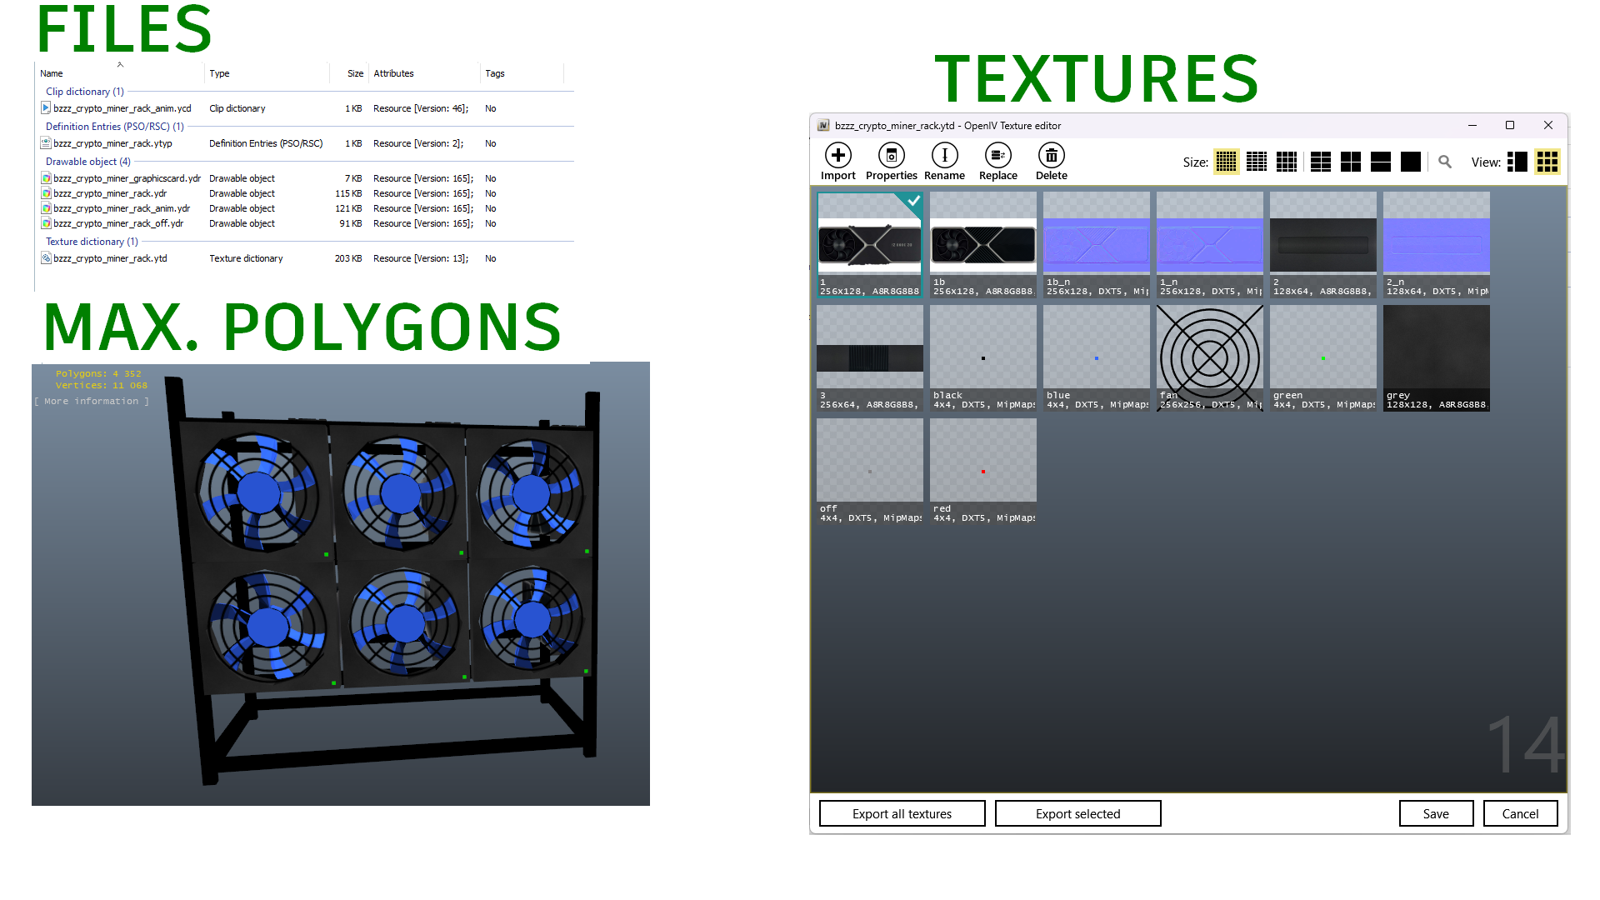
Task: Collapse the Drawable object (4) group
Action: point(87,162)
